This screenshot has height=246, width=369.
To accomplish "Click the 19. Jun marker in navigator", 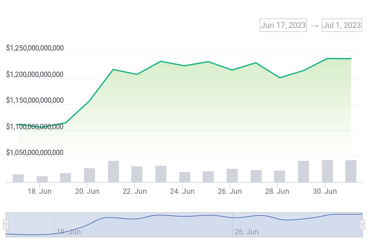I will tap(69, 232).
